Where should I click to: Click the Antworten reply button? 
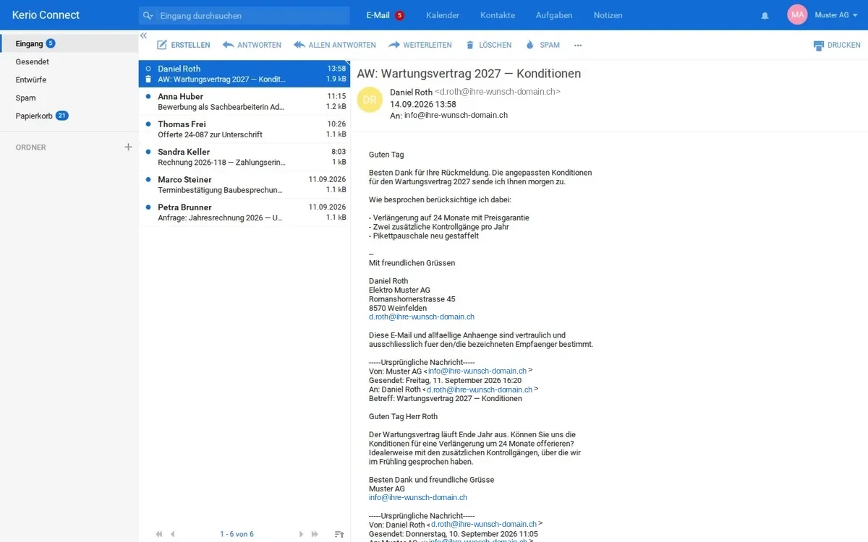tap(252, 45)
